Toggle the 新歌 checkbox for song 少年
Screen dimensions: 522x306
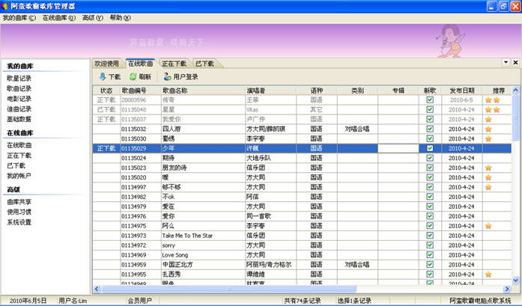(x=429, y=148)
